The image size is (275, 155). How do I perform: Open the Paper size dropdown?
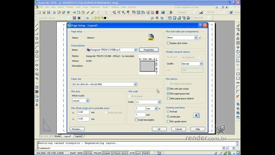click(135, 84)
